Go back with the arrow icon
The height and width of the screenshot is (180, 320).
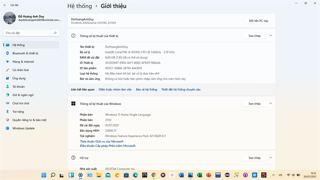5,5
